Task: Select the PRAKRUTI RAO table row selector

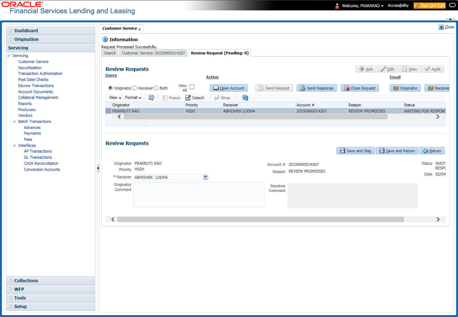Action: coord(108,111)
